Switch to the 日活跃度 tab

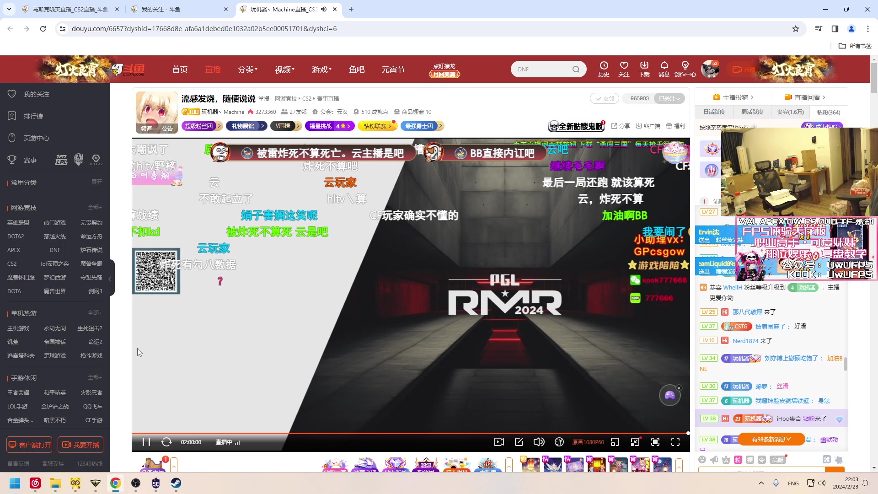click(x=714, y=112)
